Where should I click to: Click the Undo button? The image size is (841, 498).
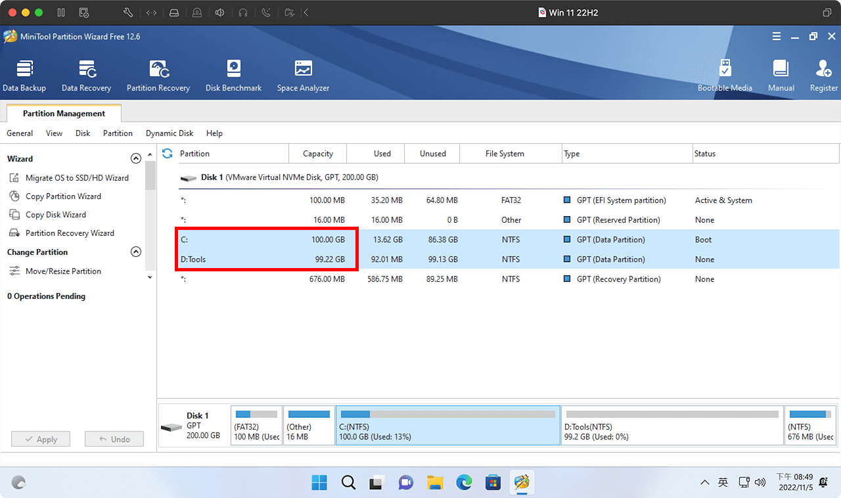click(114, 438)
